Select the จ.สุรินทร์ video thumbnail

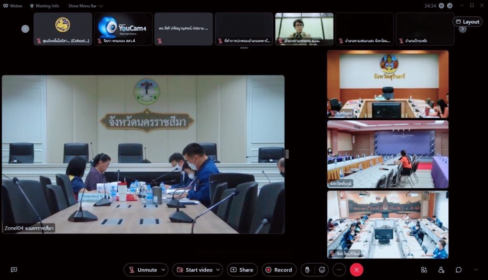coord(387,84)
